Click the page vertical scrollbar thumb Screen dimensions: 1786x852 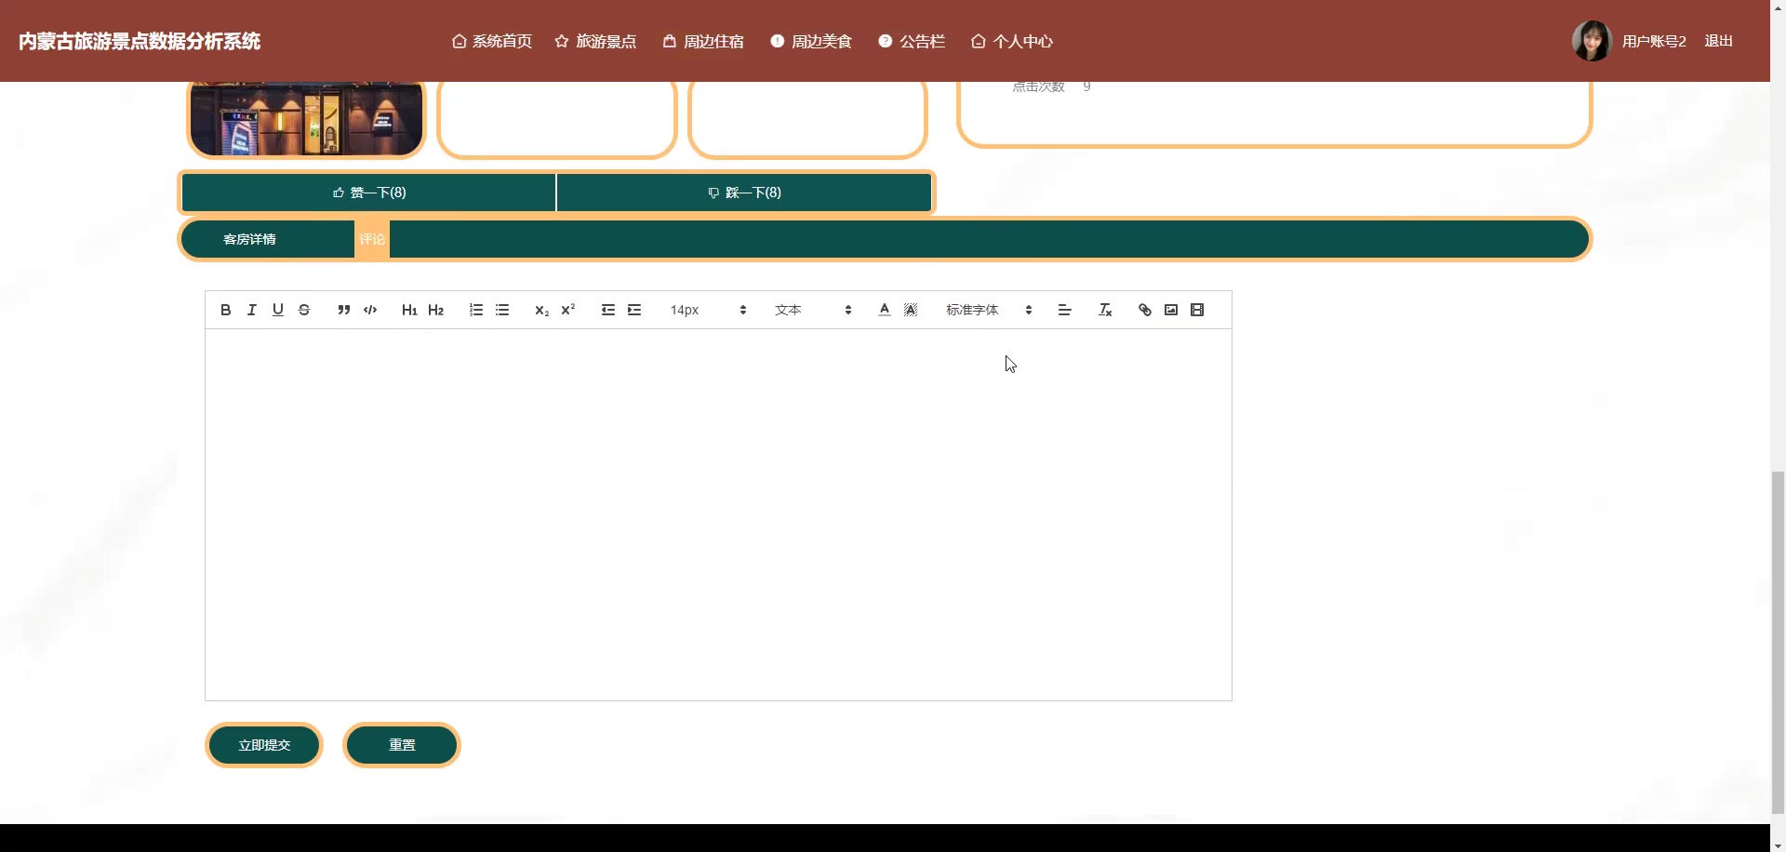click(1778, 642)
